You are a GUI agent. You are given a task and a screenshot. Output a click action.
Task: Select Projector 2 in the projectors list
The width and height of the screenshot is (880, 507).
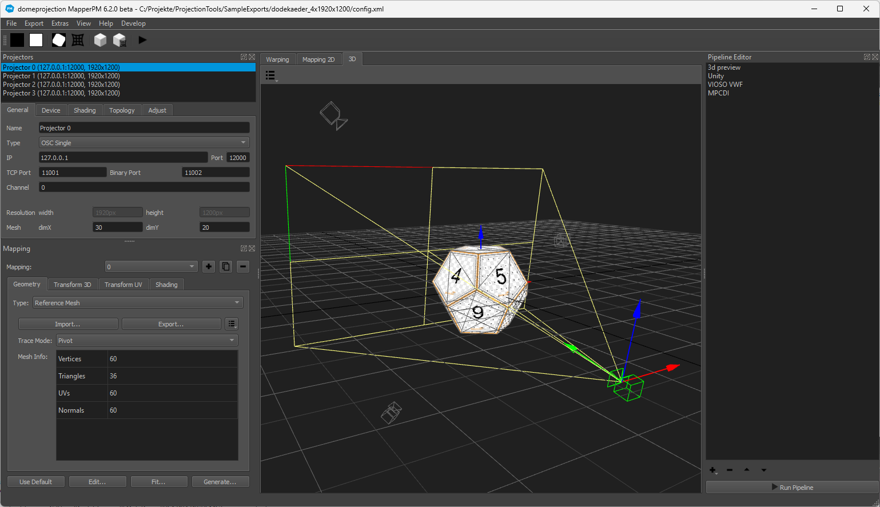coord(61,85)
